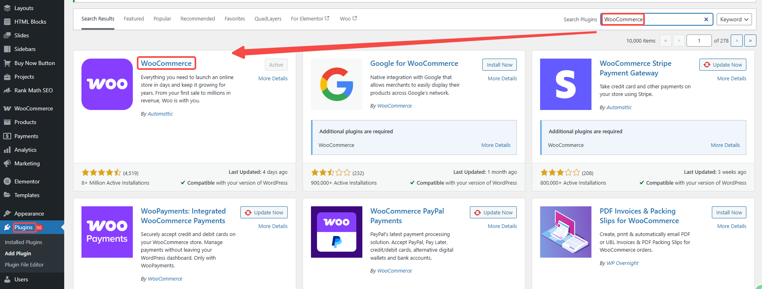762x289 pixels.
Task: Switch to the Featured tab
Action: pyautogui.click(x=134, y=19)
